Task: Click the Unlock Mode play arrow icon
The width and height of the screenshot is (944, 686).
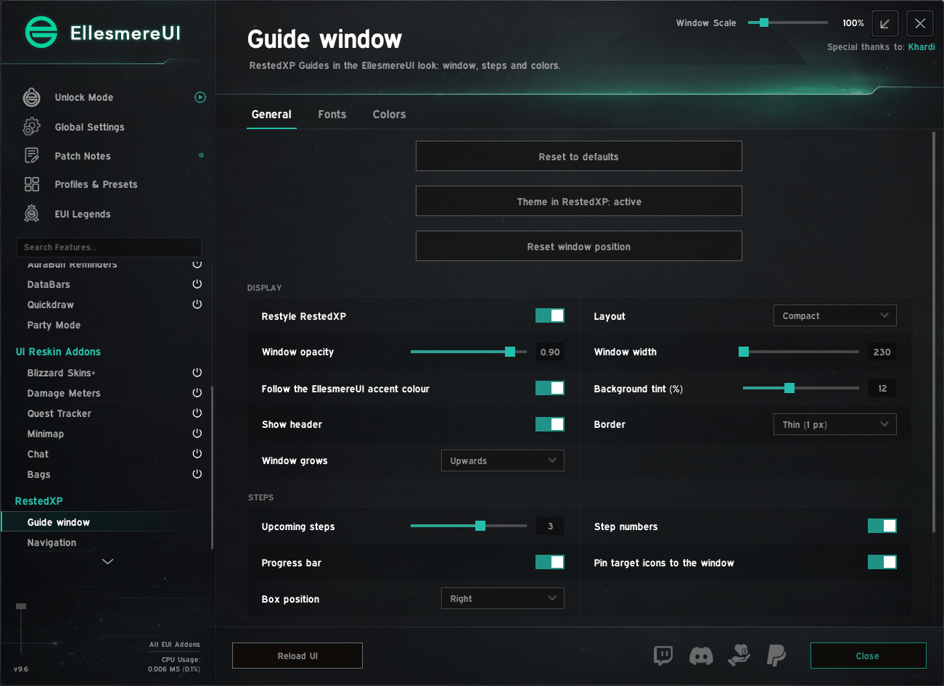Action: coord(200,97)
